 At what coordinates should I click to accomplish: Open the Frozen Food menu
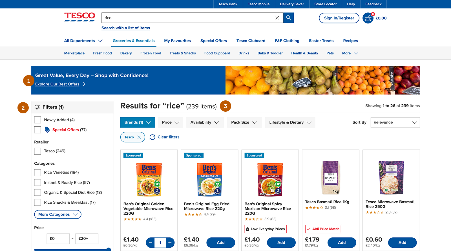151,53
